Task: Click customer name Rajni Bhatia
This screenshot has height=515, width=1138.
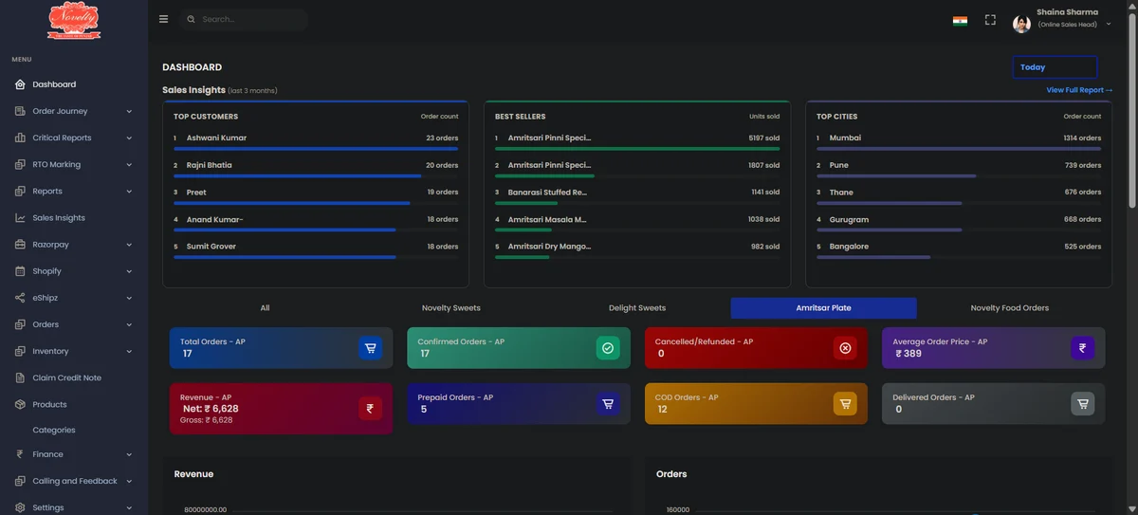Action: click(209, 165)
